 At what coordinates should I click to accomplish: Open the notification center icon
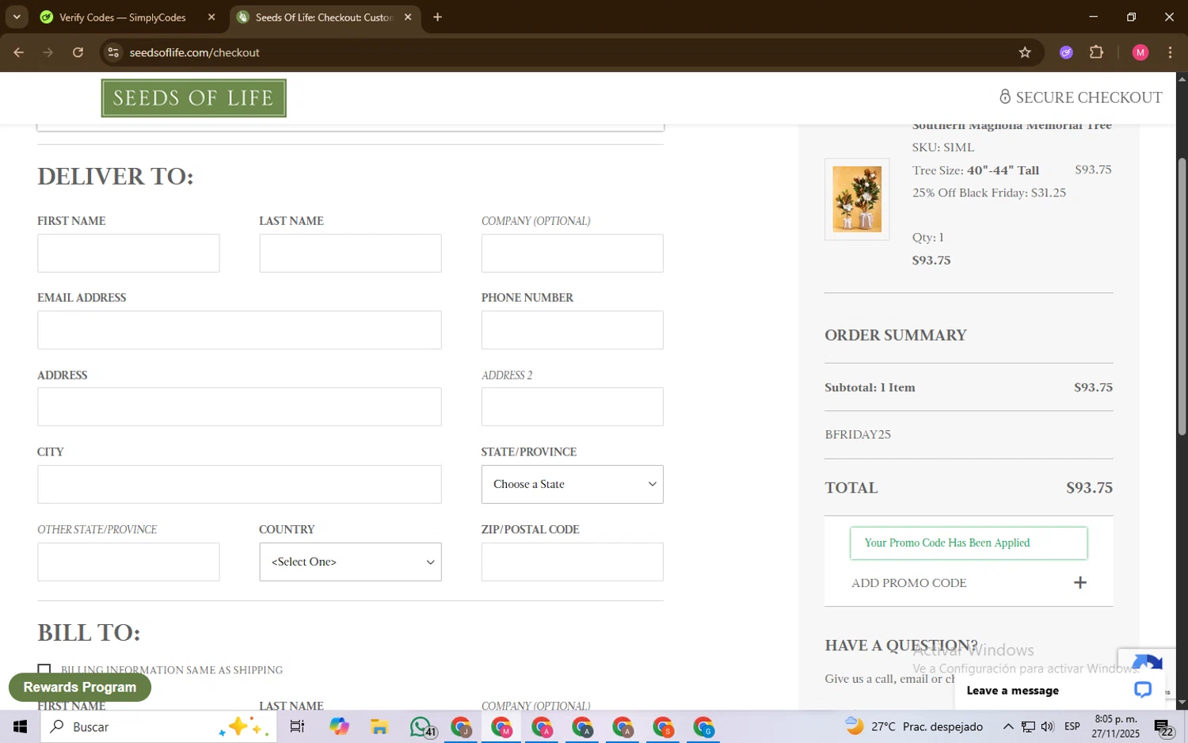[1163, 727]
